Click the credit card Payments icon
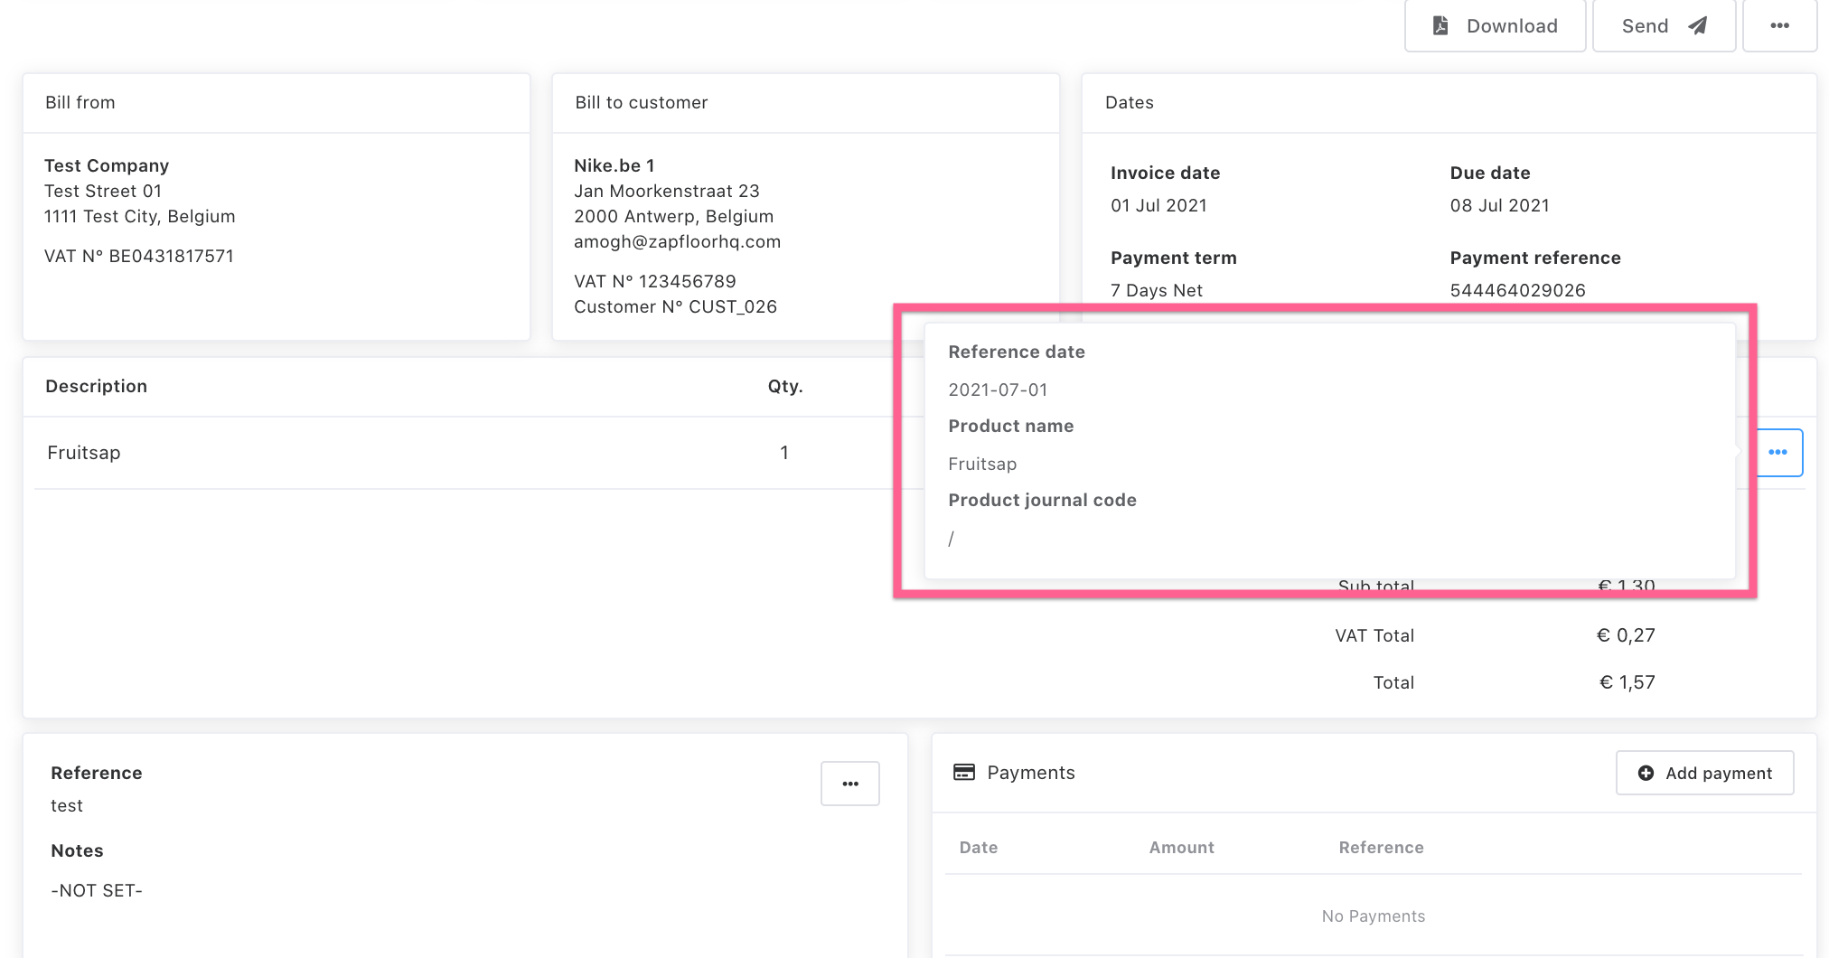The width and height of the screenshot is (1829, 958). (964, 772)
